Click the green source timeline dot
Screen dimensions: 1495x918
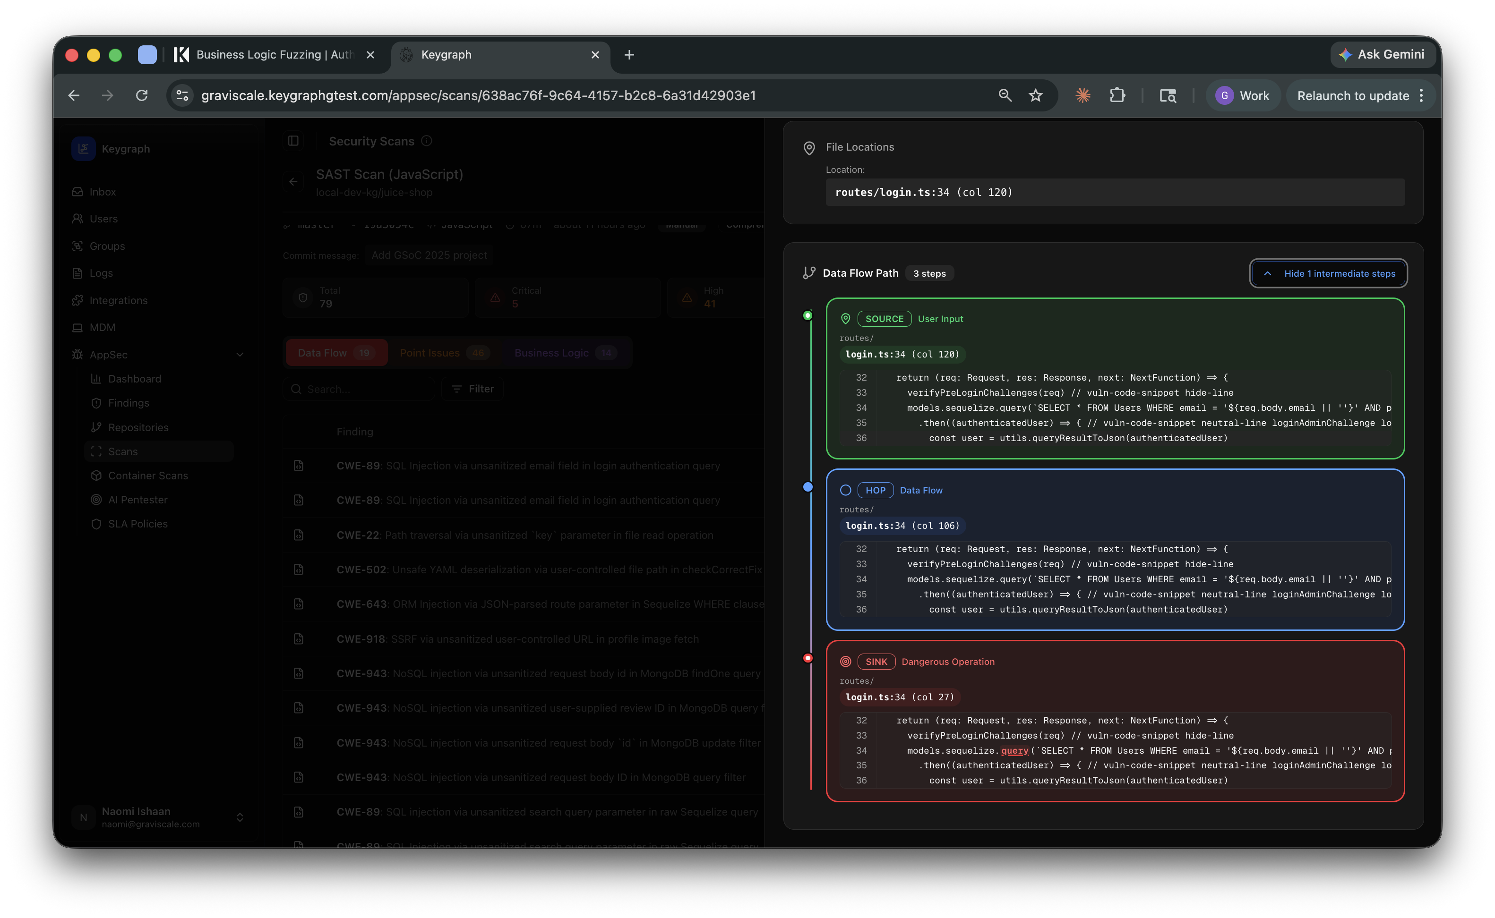click(808, 315)
